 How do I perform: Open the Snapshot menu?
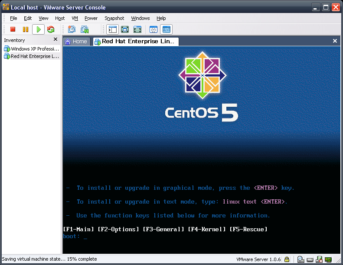pyautogui.click(x=114, y=18)
